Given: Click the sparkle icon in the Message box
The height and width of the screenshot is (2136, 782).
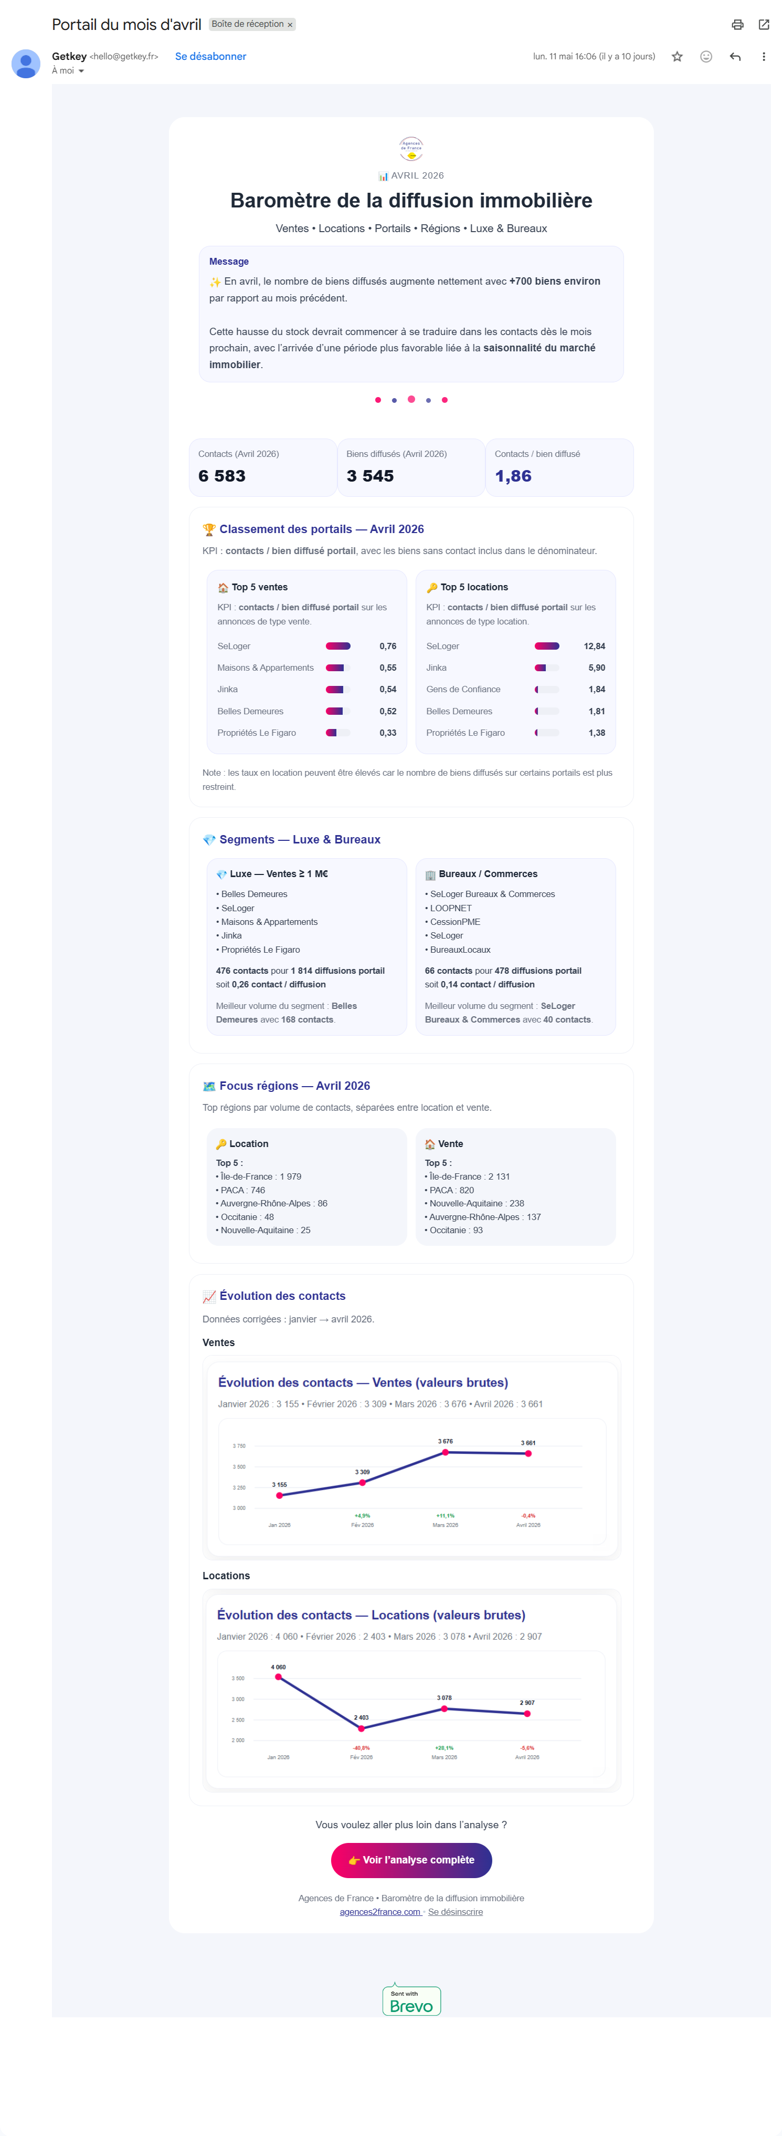Looking at the screenshot, I should 215,282.
